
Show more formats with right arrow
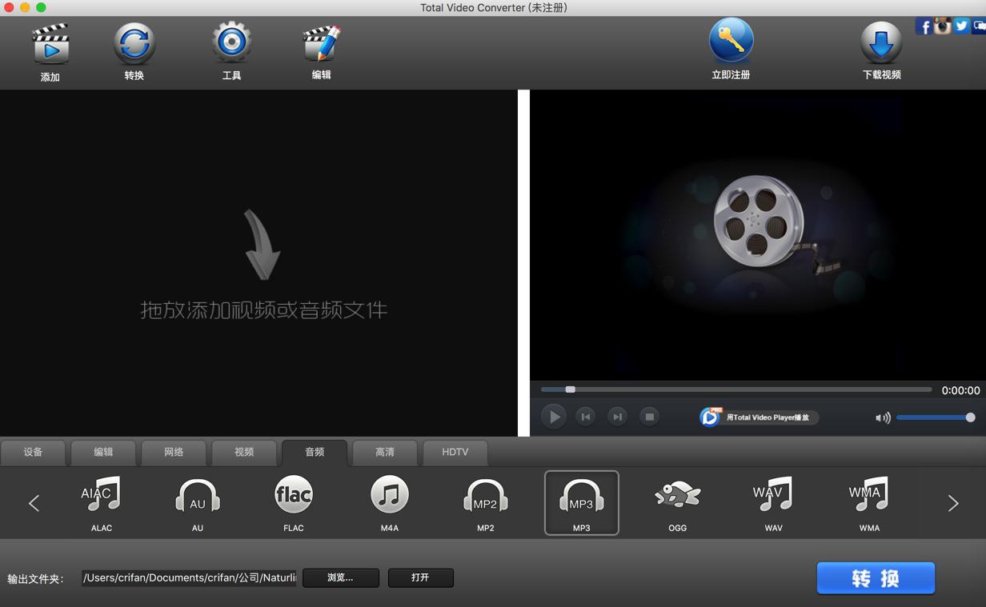[x=953, y=503]
